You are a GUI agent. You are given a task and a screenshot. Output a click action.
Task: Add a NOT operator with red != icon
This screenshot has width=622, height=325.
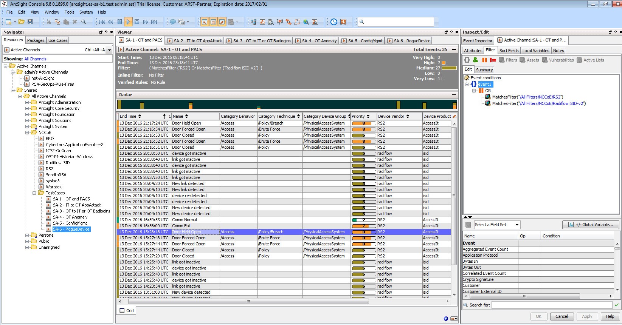(x=493, y=60)
